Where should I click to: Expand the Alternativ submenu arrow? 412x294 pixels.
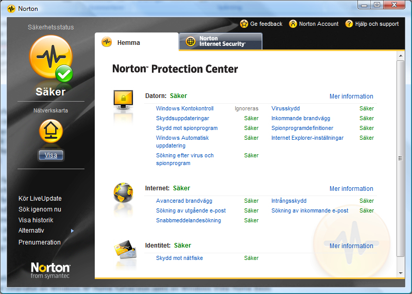pyautogui.click(x=72, y=231)
